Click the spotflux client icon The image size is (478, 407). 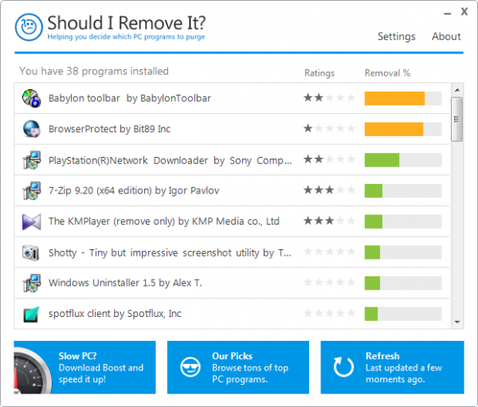pos(31,314)
